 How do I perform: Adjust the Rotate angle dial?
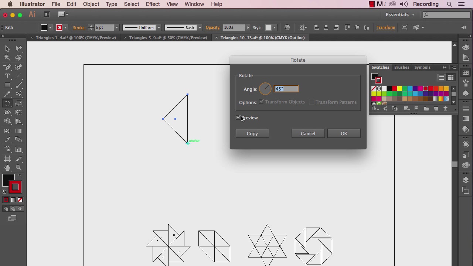tap(265, 89)
